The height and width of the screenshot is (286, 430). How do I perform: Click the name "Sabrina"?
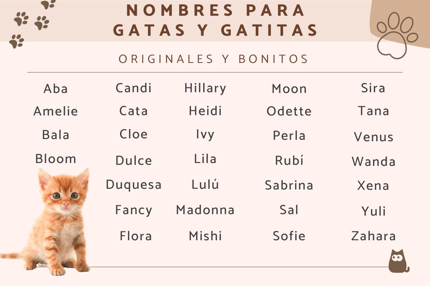click(x=289, y=185)
